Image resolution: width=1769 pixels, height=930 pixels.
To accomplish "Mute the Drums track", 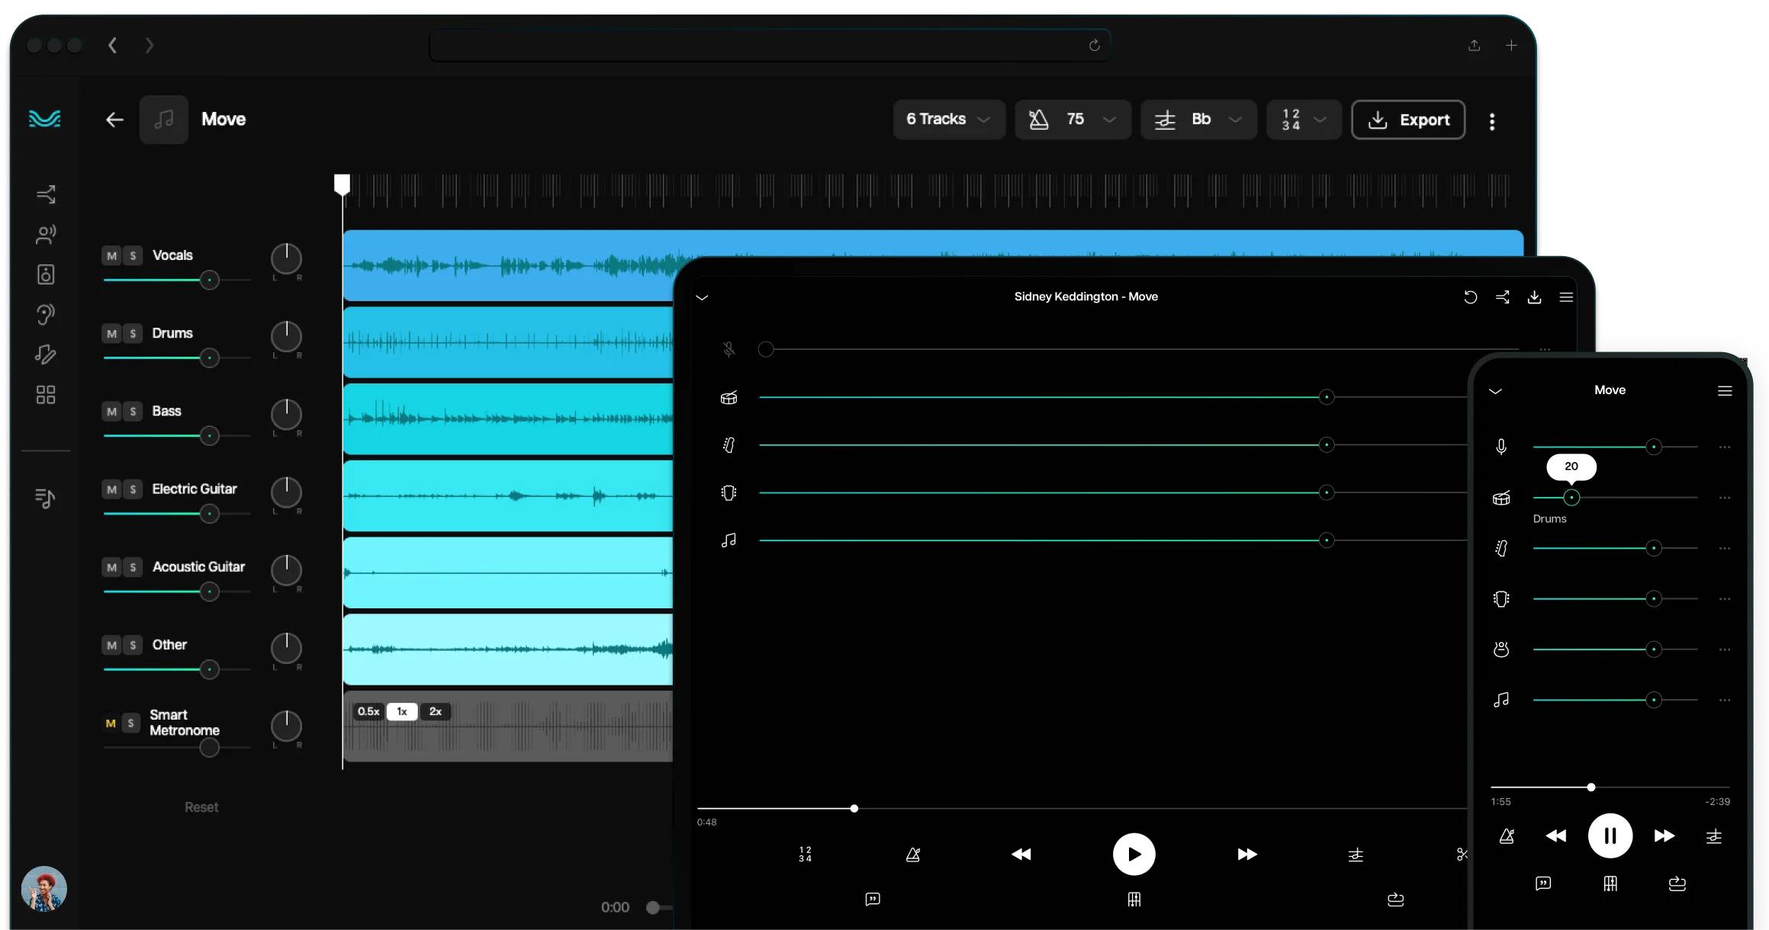I will [x=110, y=333].
